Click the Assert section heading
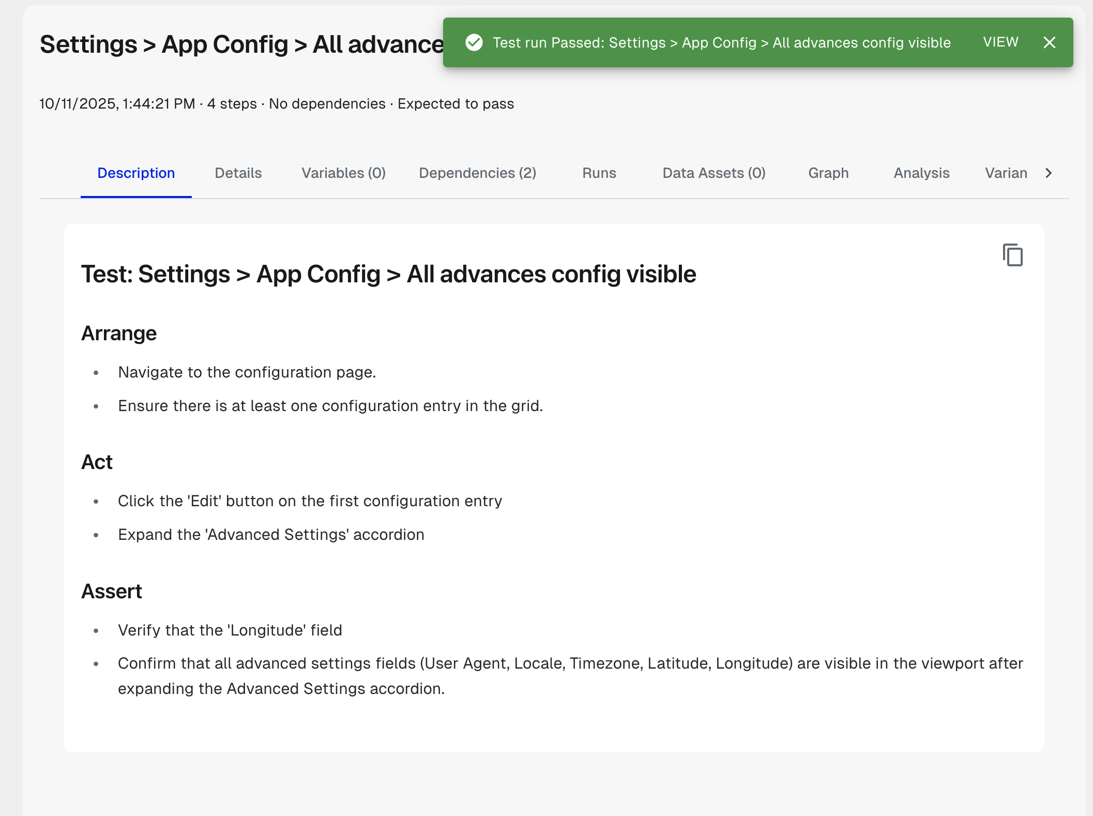This screenshot has width=1093, height=816. click(x=112, y=591)
